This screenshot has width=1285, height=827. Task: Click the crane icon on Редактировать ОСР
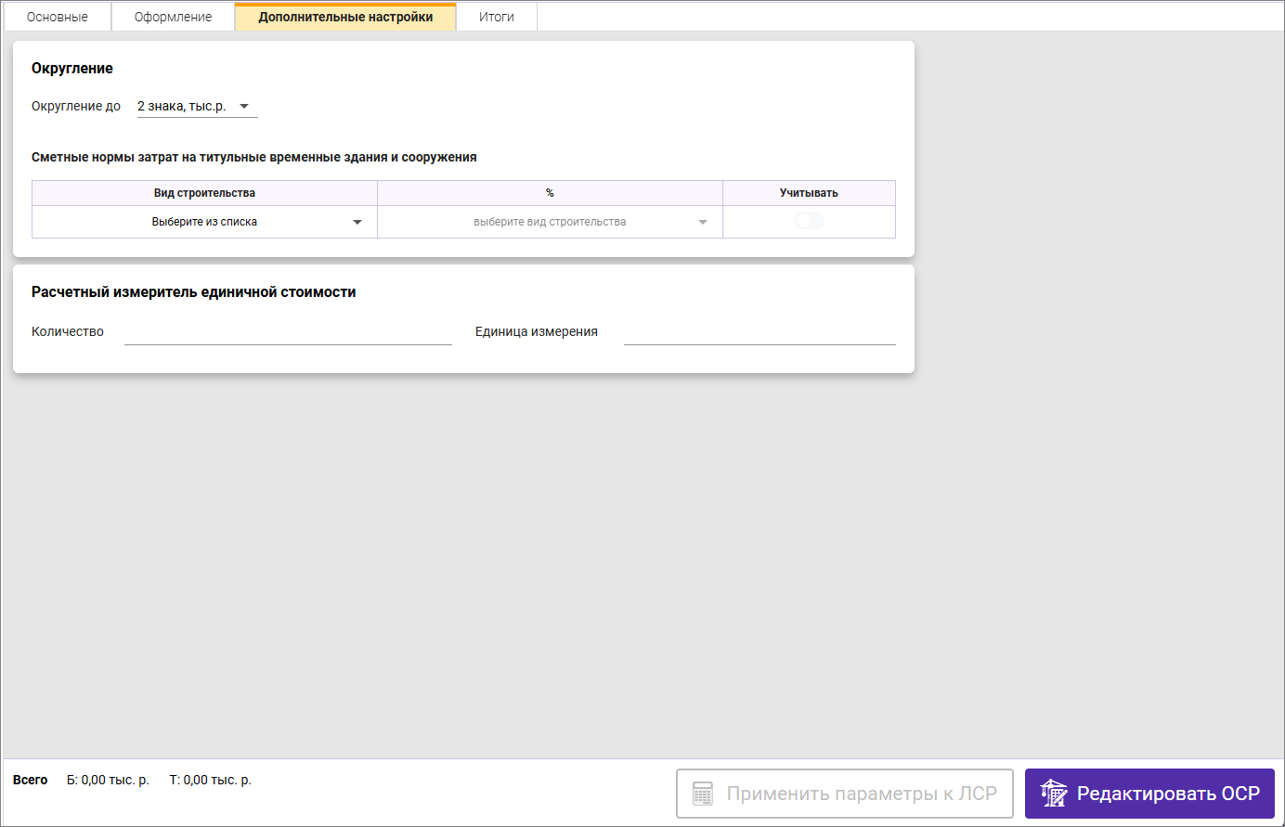pyautogui.click(x=1054, y=794)
